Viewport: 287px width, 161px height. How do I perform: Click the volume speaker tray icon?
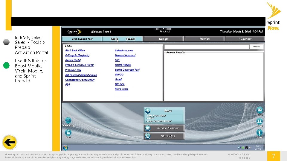250,148
